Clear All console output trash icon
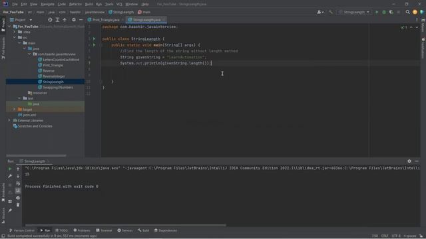The width and height of the screenshot is (426, 239). 18,205
